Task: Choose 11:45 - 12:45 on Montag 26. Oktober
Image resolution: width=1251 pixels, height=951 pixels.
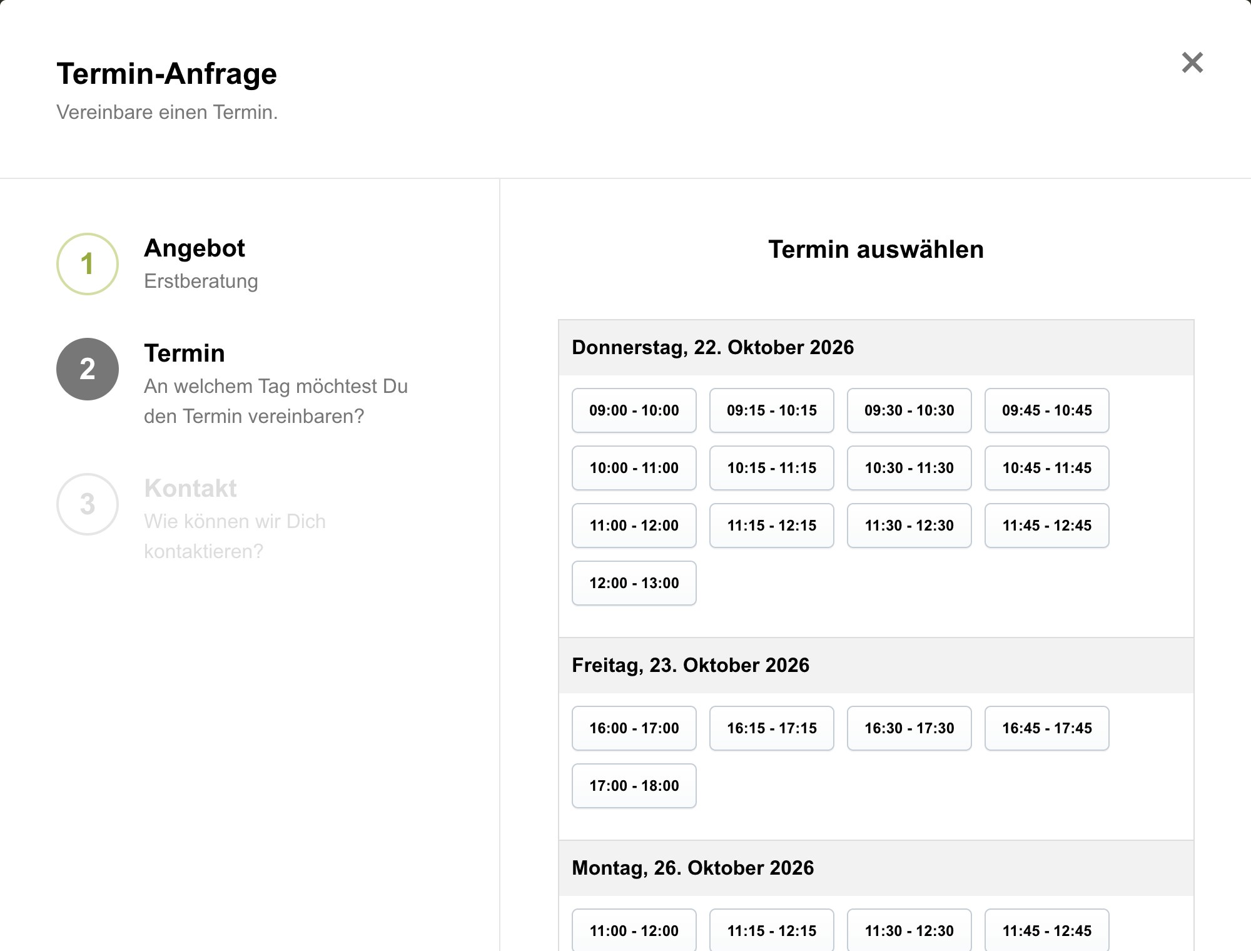Action: tap(1047, 930)
